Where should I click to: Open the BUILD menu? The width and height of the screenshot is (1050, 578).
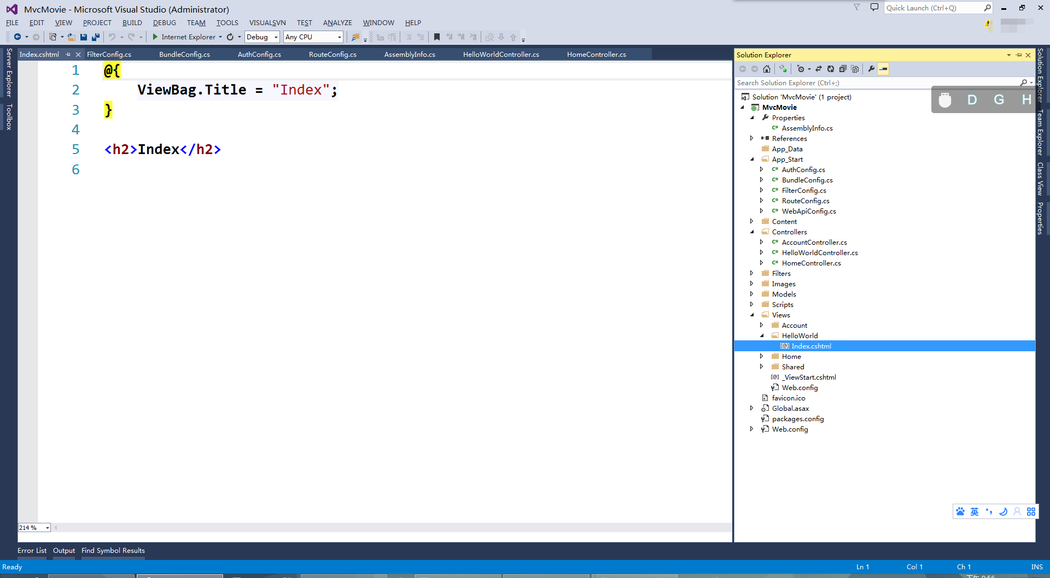[132, 23]
